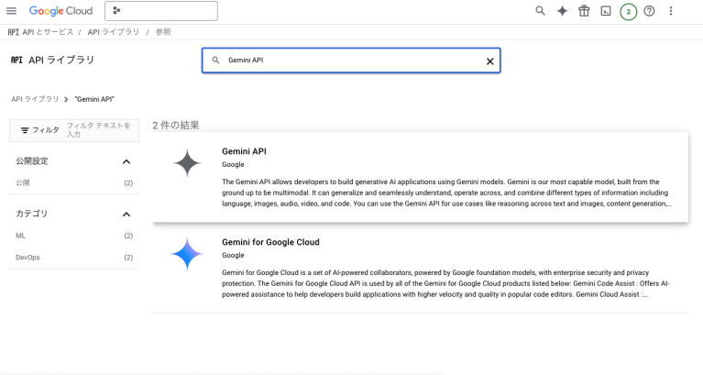Open Gemini for Google Cloud result
Image resolution: width=703 pixels, height=375 pixels.
coord(270,242)
